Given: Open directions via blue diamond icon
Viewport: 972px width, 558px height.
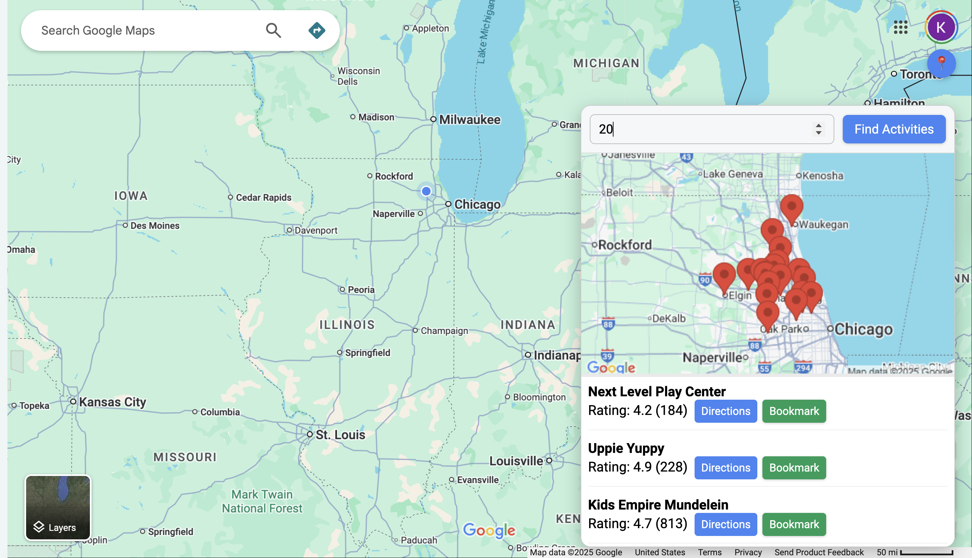Looking at the screenshot, I should click(x=316, y=30).
